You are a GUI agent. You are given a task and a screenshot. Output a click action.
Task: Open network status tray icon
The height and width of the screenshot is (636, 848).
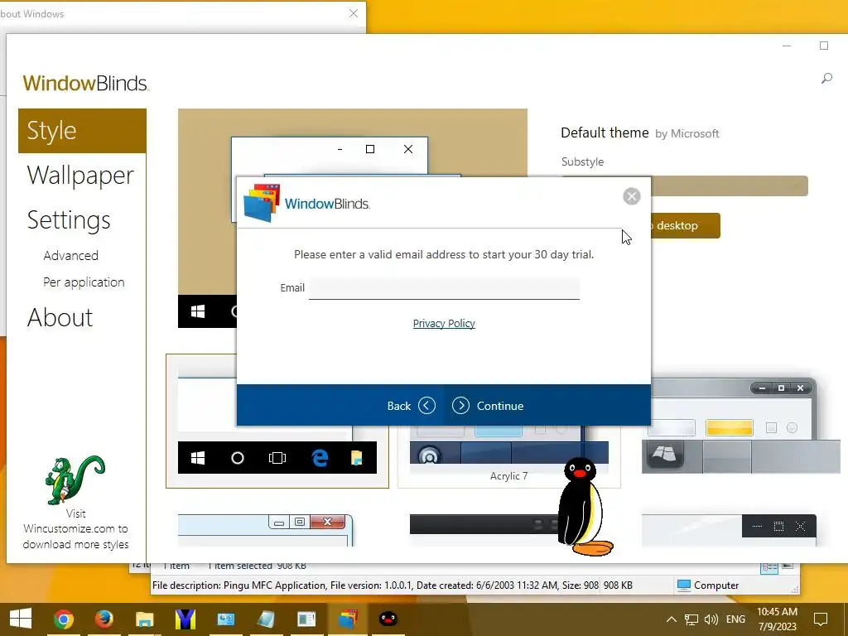click(x=691, y=619)
